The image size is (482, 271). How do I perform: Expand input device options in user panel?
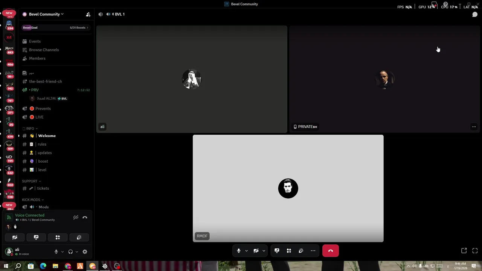coord(63,252)
